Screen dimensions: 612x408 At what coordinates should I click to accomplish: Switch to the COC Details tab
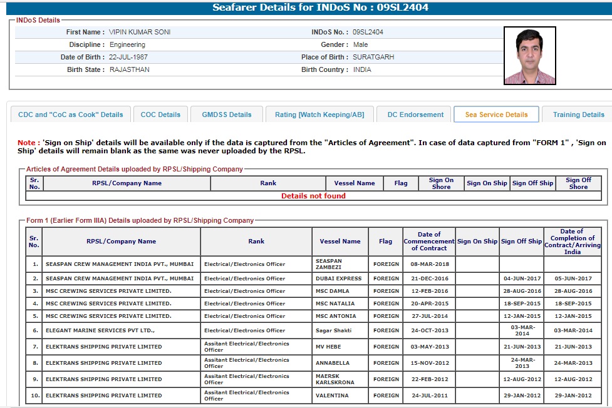pyautogui.click(x=160, y=115)
